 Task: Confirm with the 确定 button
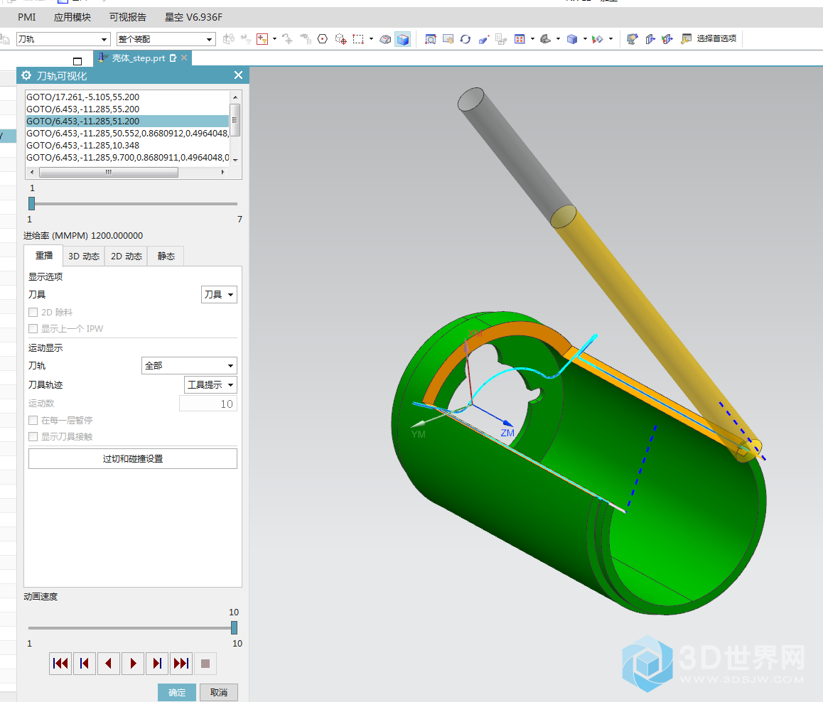coord(177,693)
